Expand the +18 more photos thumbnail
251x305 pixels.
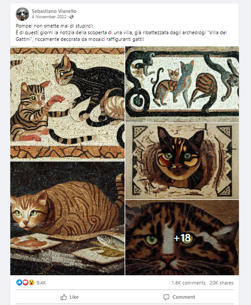click(x=182, y=237)
